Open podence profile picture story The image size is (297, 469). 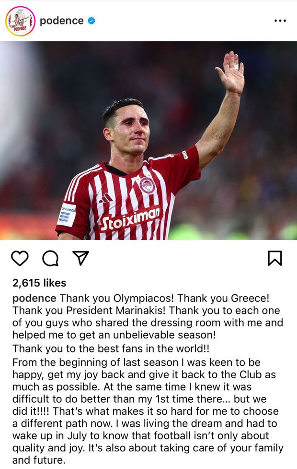20,21
